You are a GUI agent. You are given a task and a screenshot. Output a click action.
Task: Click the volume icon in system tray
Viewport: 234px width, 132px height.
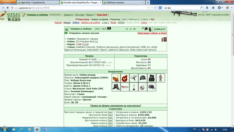coord(216,130)
